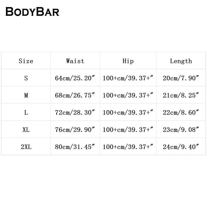
Task: Click the BodyBar brand logo
Action: click(x=32, y=11)
